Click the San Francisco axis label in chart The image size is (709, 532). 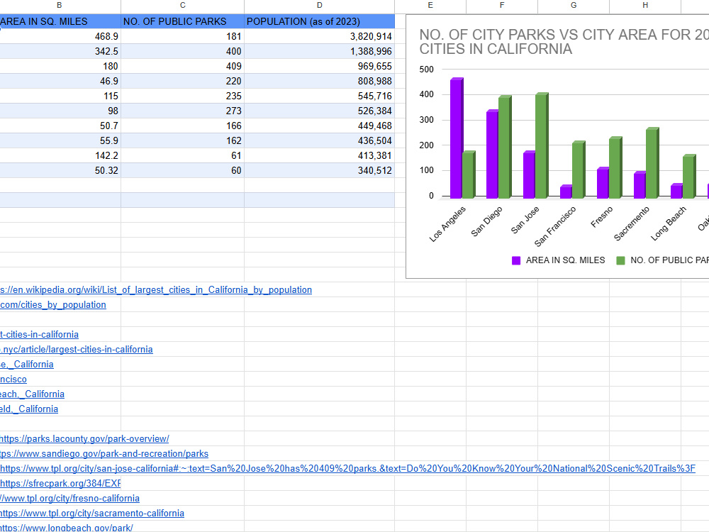pos(555,226)
